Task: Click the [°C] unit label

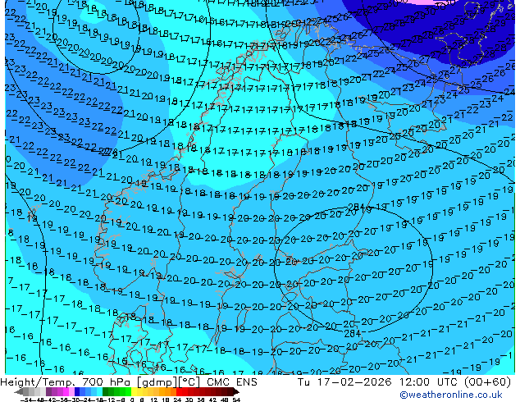Action: (189, 382)
